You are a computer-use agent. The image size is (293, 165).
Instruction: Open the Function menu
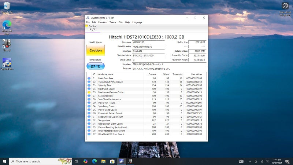click(x=103, y=22)
